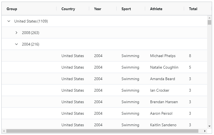The height and width of the screenshot is (135, 214).
Task: Click the scroll left arrow on horizontal scrollbar
Action: (x=4, y=131)
